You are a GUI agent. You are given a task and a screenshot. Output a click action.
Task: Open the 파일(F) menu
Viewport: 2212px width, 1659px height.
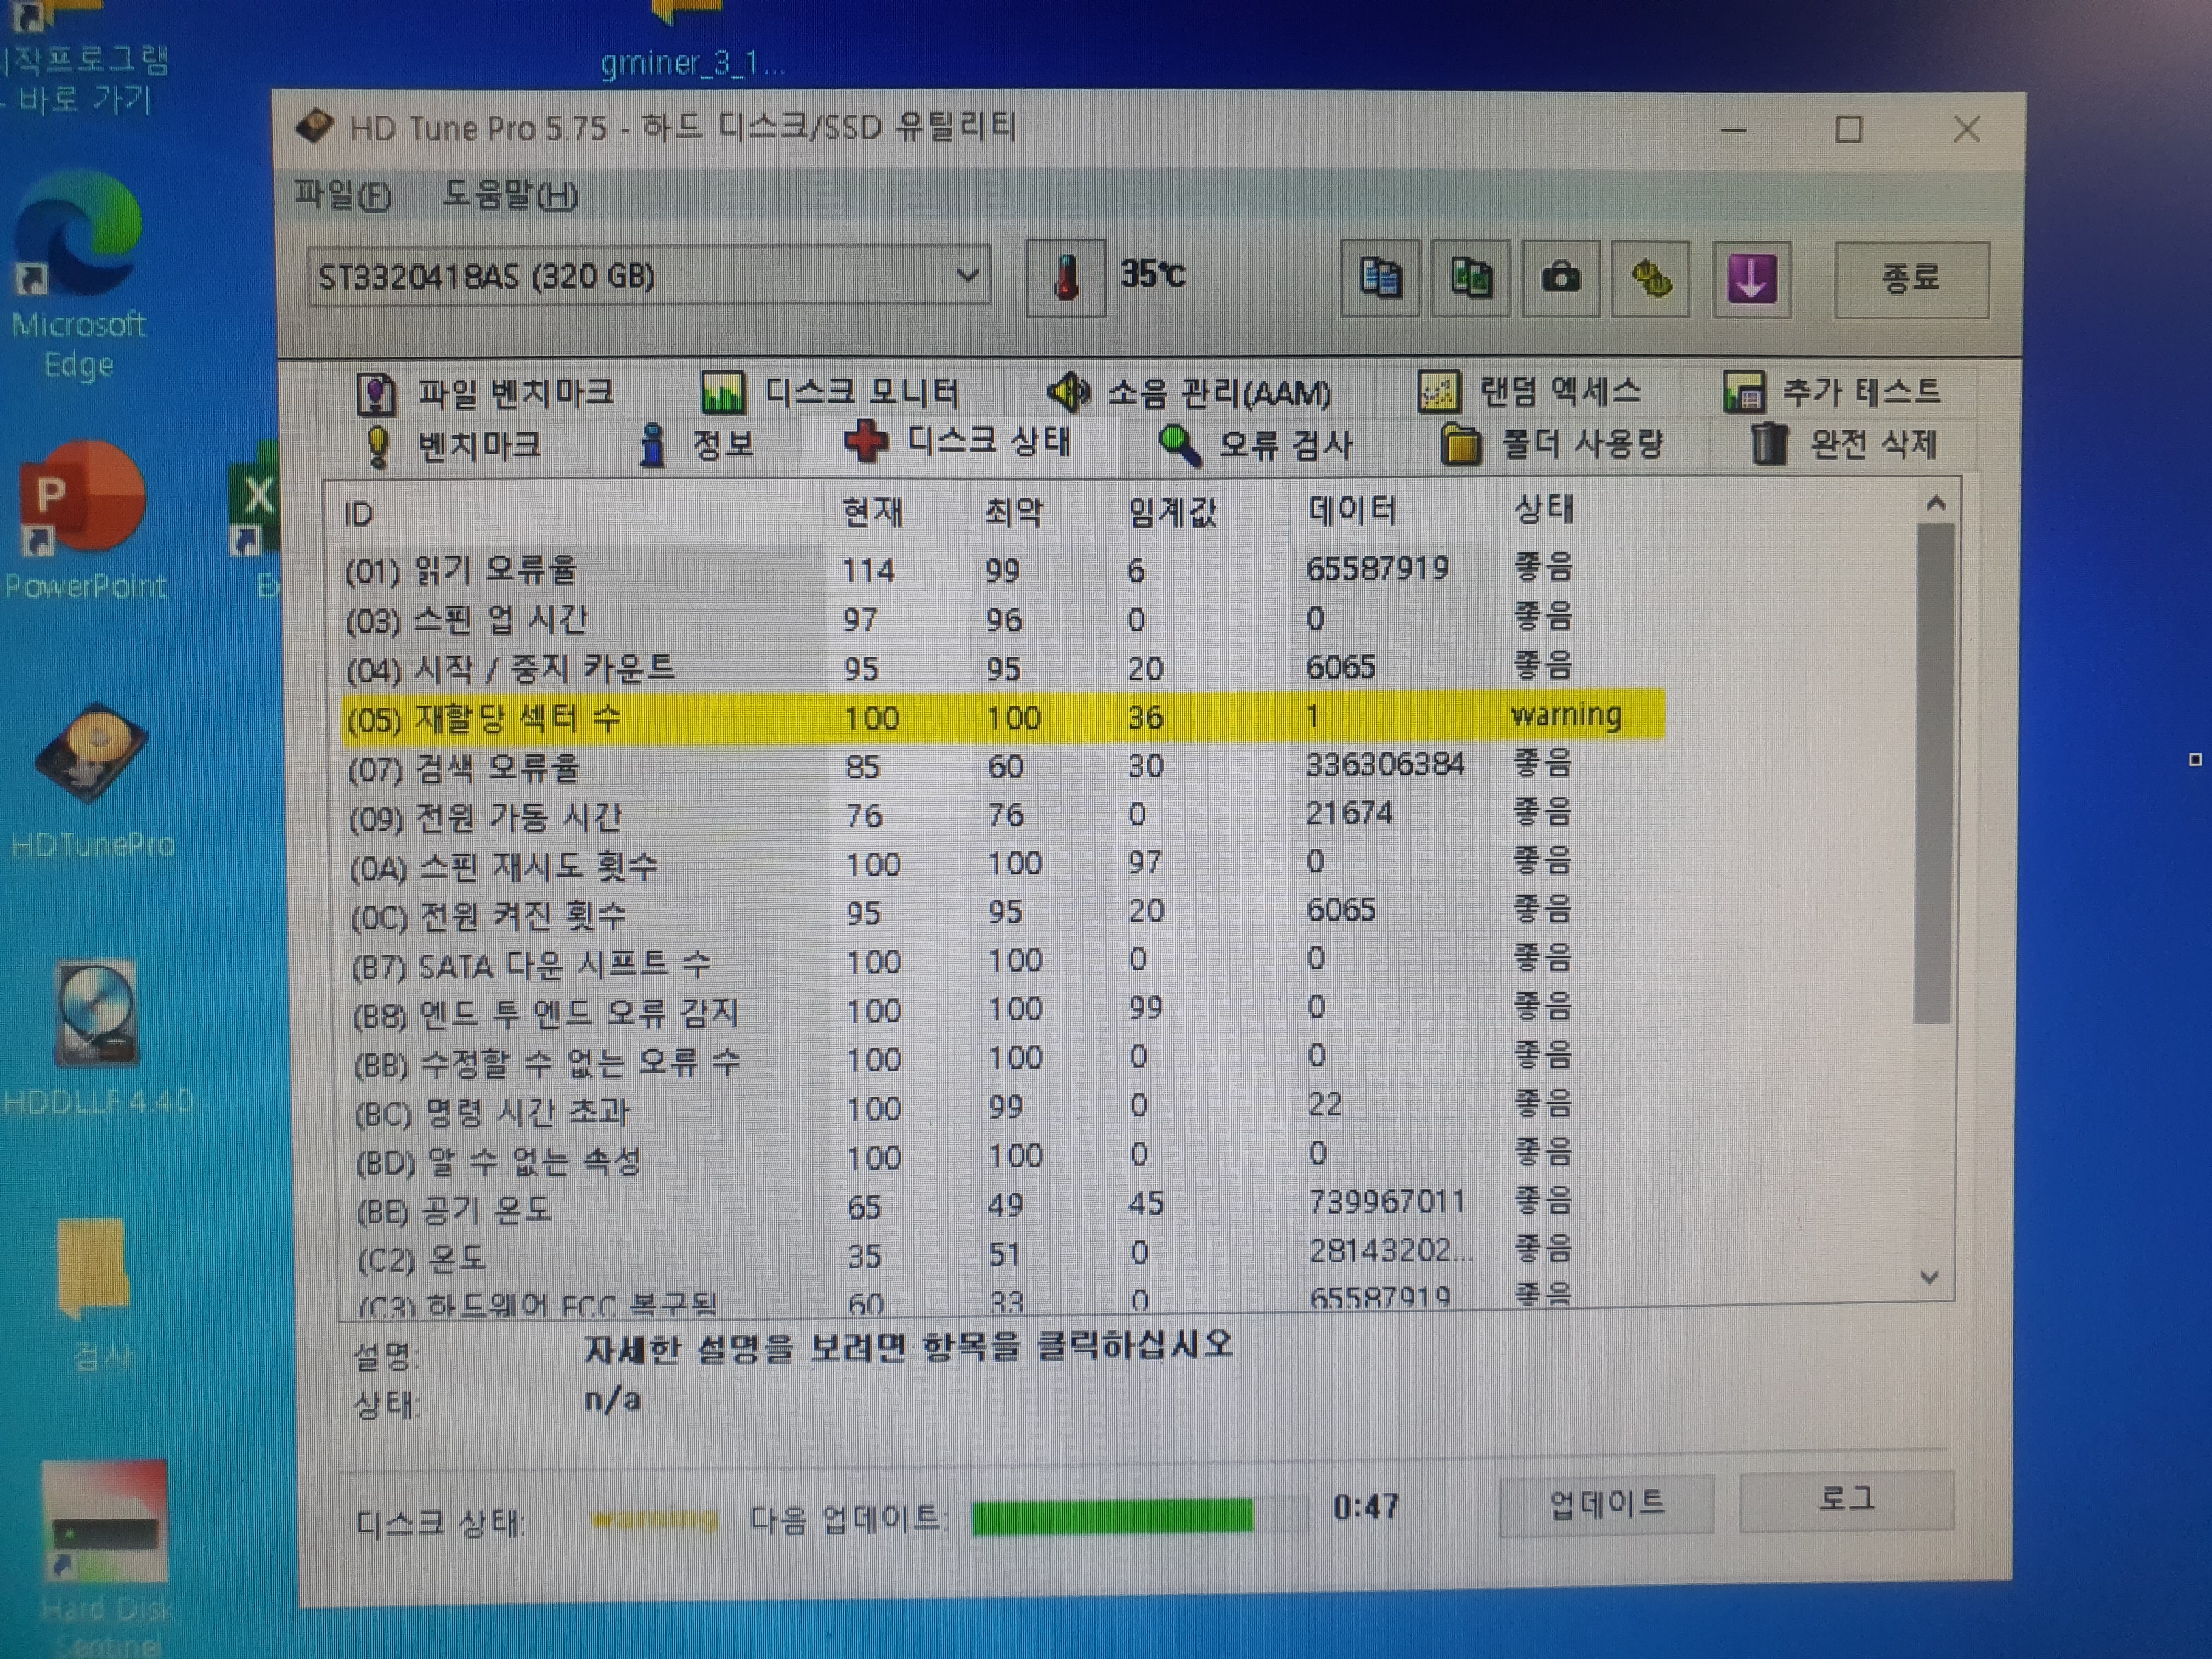[x=342, y=194]
